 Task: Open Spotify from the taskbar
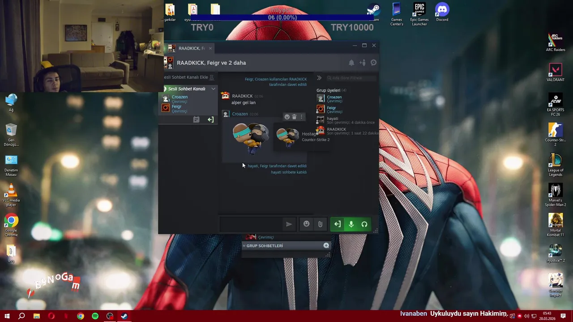pos(95,316)
